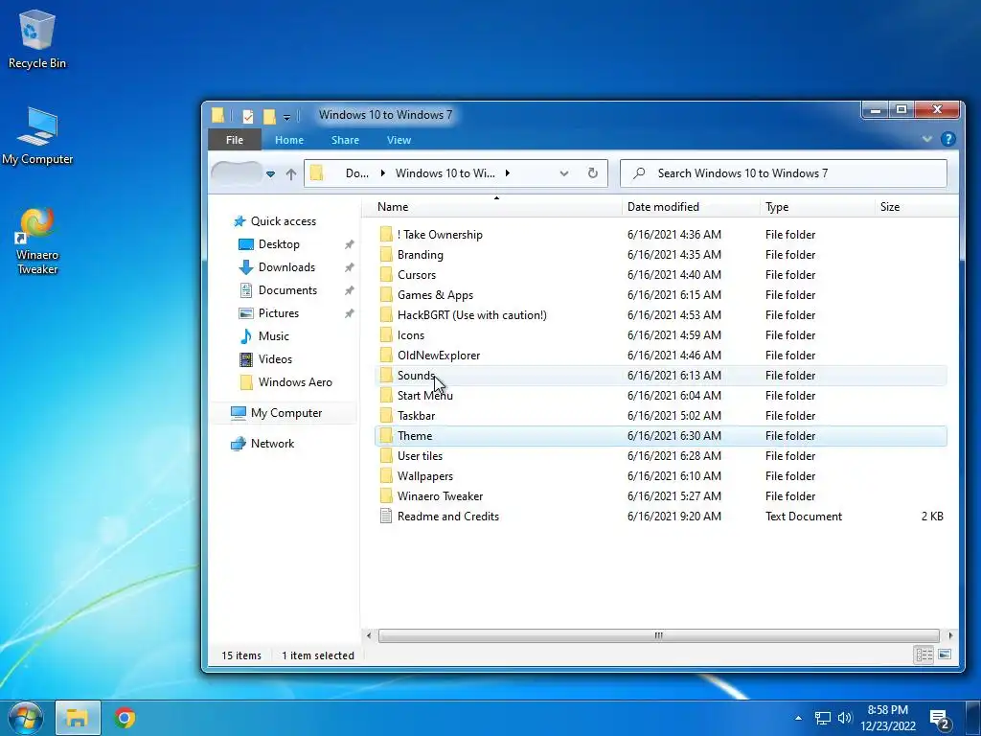Open Pictures in the navigation pane

pyautogui.click(x=279, y=313)
